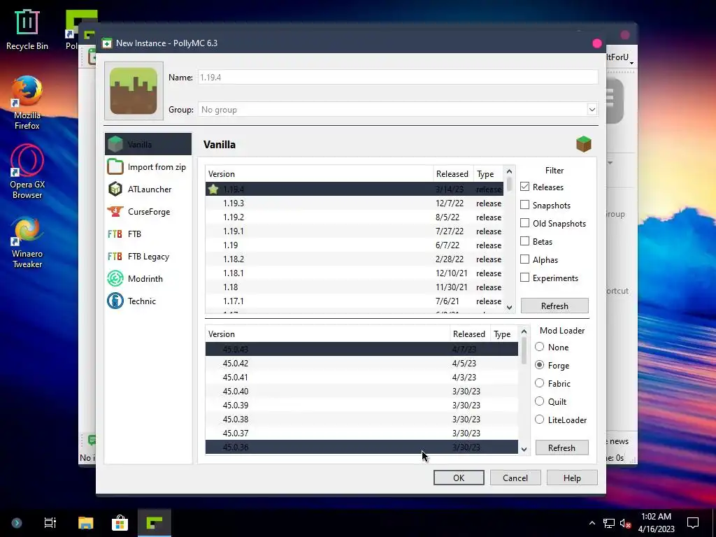The height and width of the screenshot is (537, 716).
Task: Open the taskbar clock showing 1:02 AM
Action: click(x=656, y=523)
